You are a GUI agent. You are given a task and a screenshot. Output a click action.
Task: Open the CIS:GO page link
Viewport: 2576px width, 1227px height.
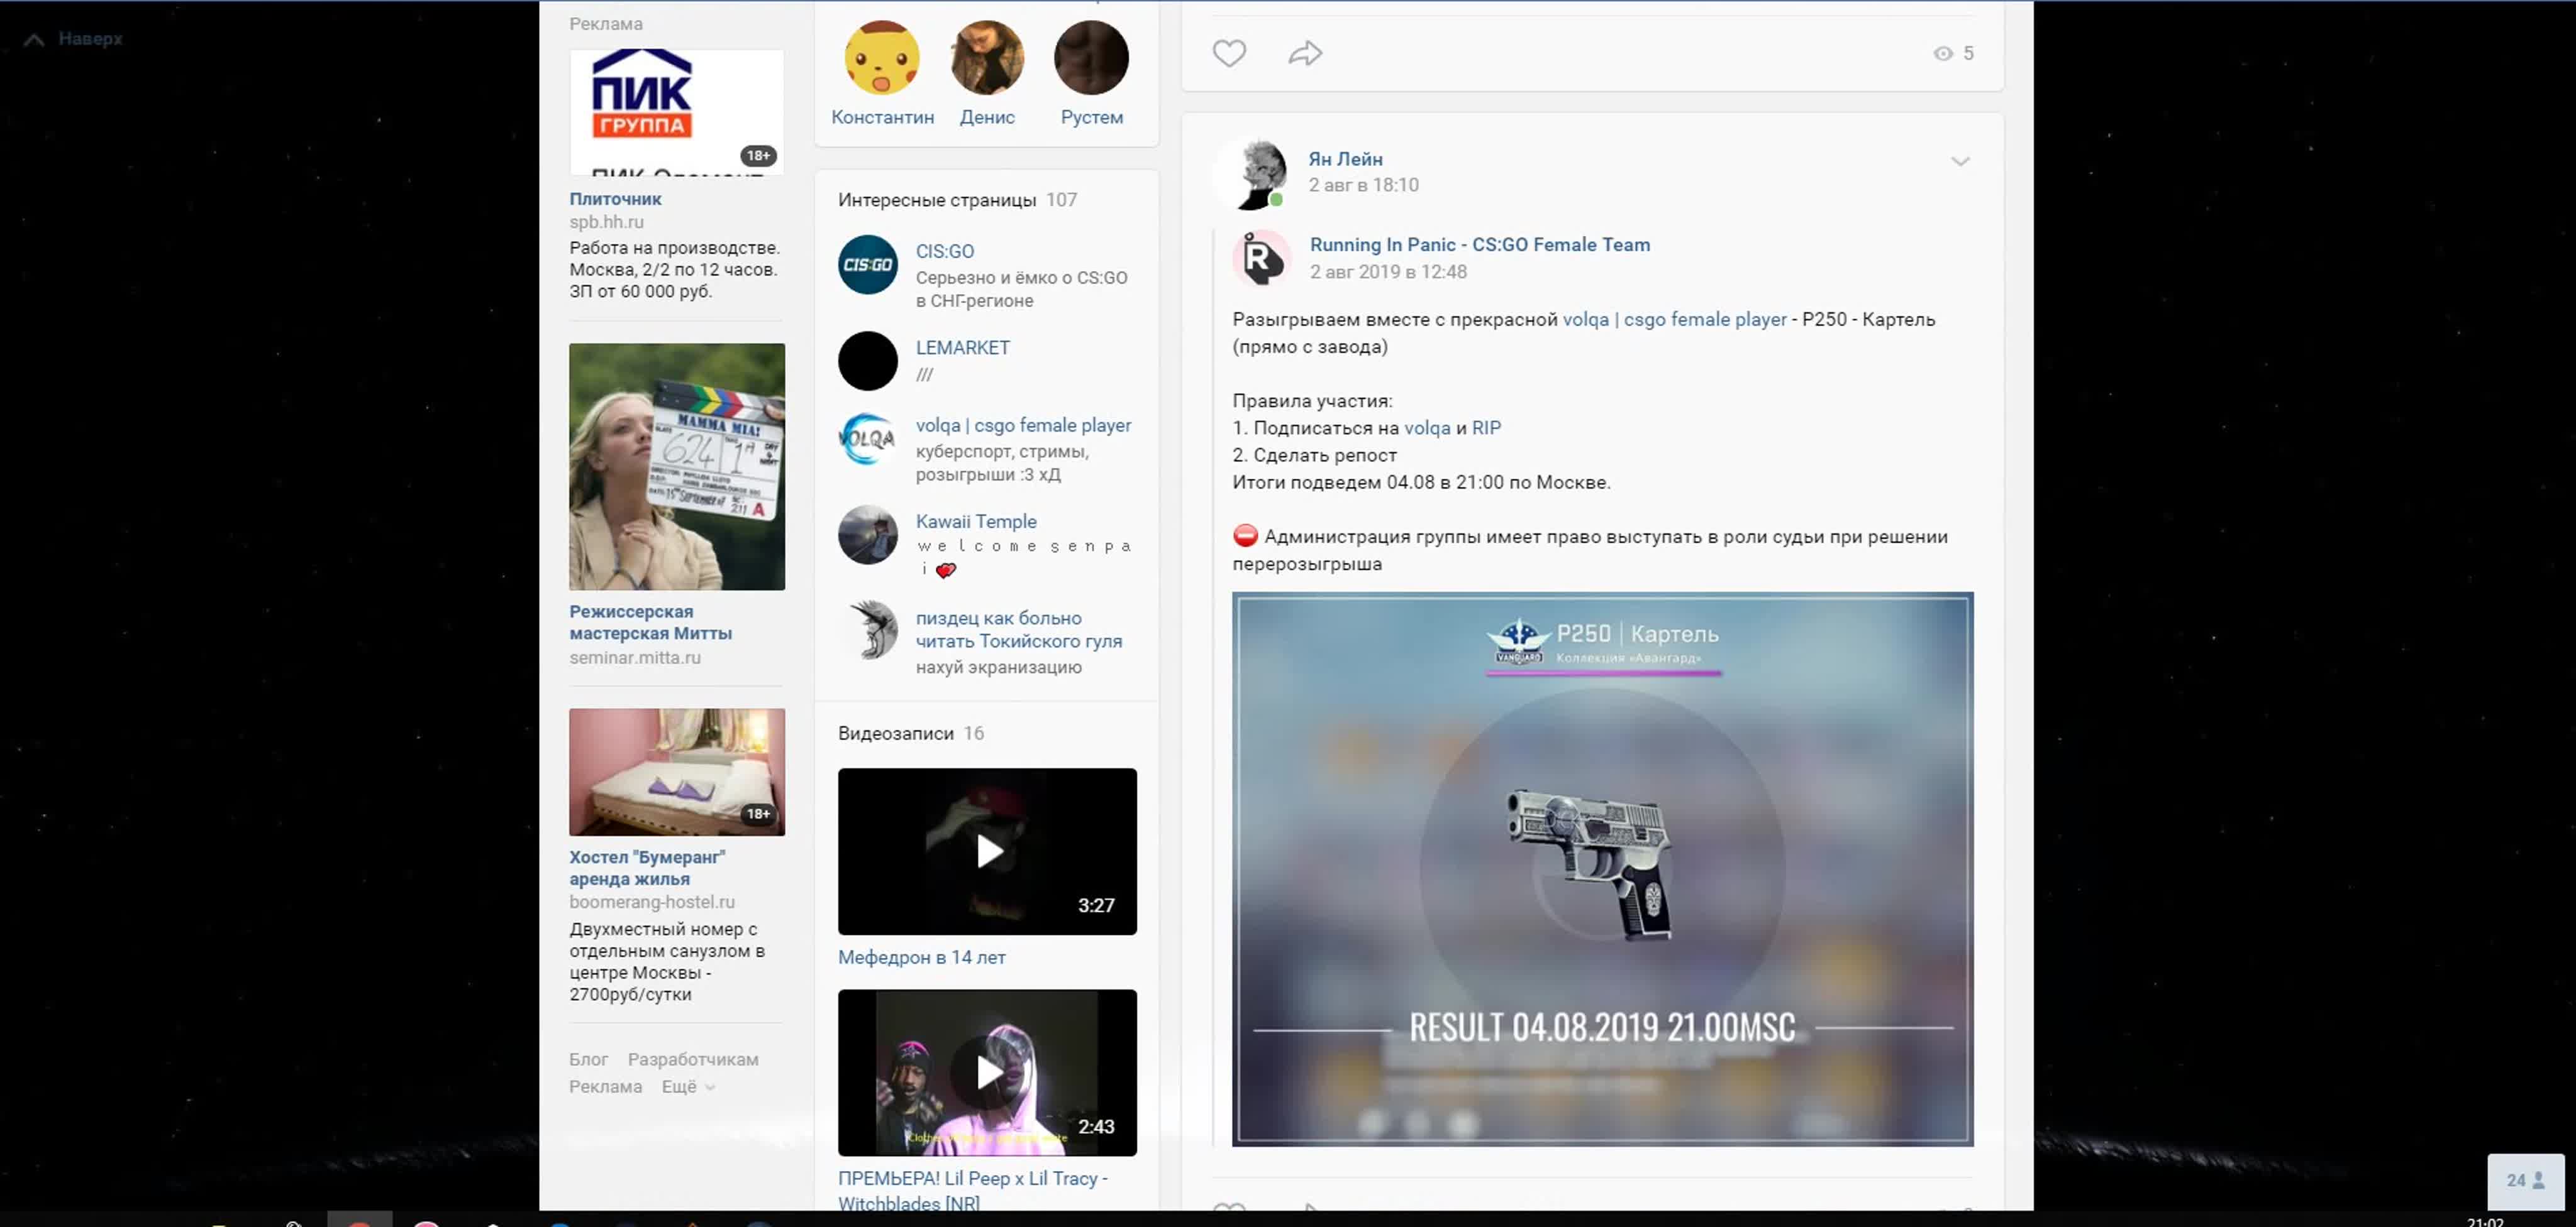pyautogui.click(x=945, y=252)
